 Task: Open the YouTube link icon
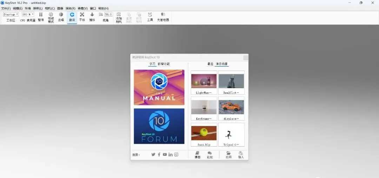point(165,155)
